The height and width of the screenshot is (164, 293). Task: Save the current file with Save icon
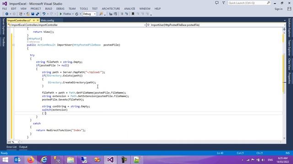click(x=33, y=14)
